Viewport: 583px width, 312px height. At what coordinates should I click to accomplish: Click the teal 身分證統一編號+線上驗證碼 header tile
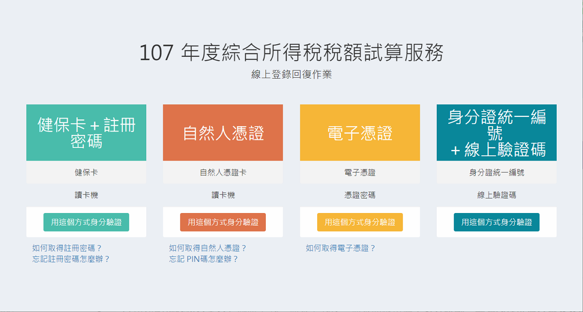[x=497, y=132]
